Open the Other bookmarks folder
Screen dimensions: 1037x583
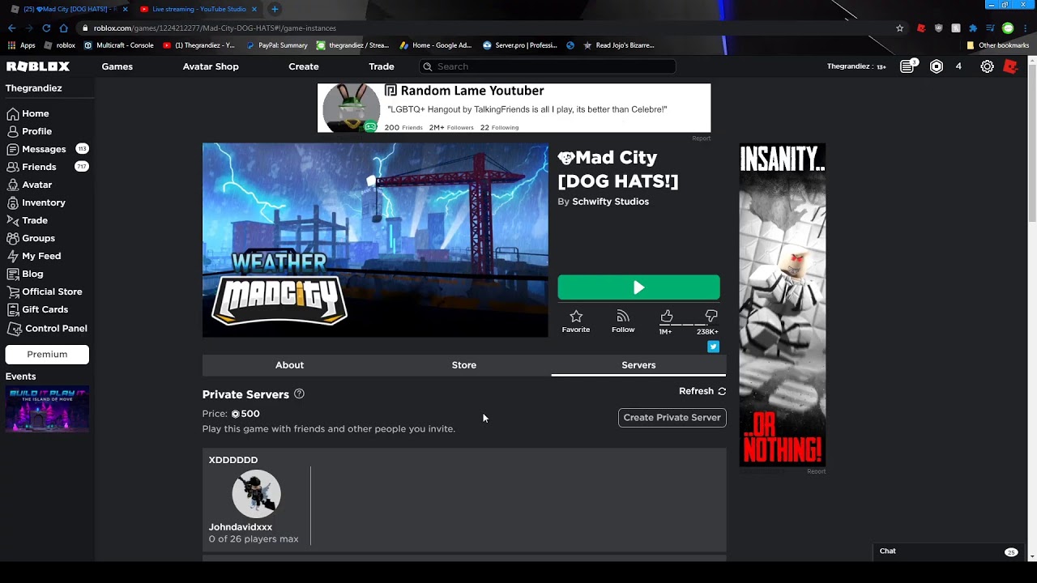(x=997, y=45)
